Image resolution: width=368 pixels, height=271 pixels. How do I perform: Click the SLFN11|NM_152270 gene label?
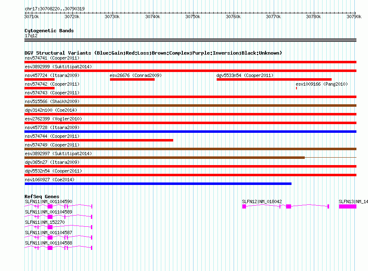coord(45,222)
